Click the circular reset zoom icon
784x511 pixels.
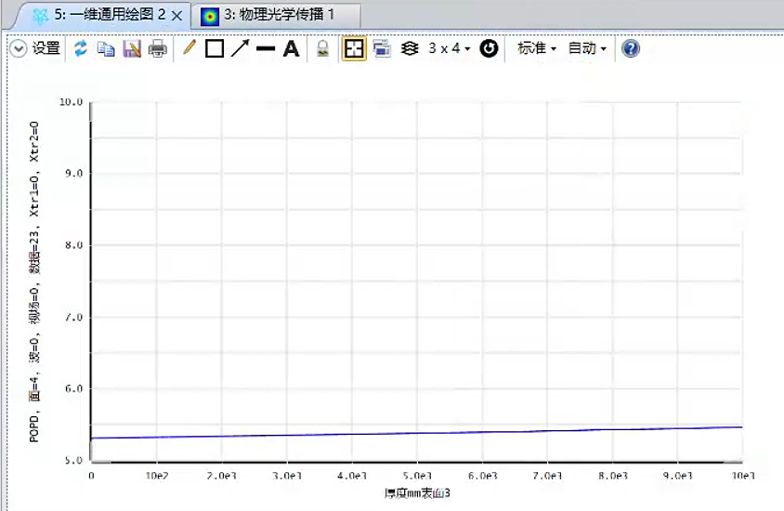[x=489, y=48]
